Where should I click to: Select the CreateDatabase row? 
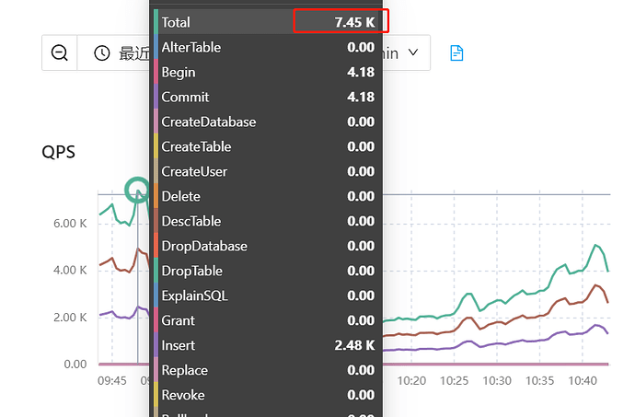268,122
